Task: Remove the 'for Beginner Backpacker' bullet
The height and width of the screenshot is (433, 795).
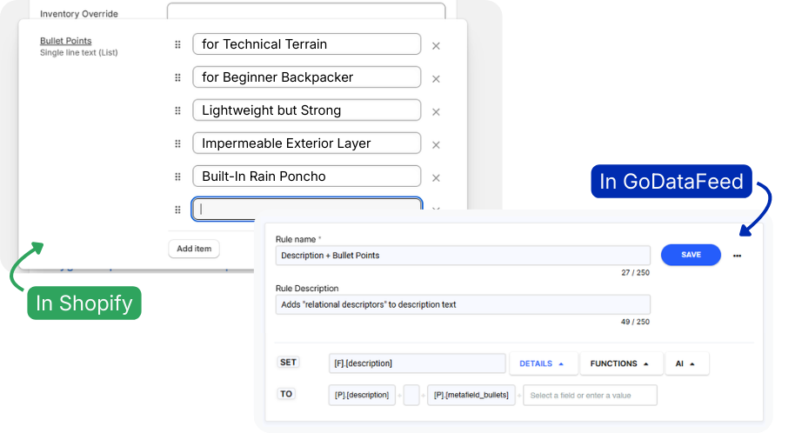Action: pyautogui.click(x=436, y=78)
